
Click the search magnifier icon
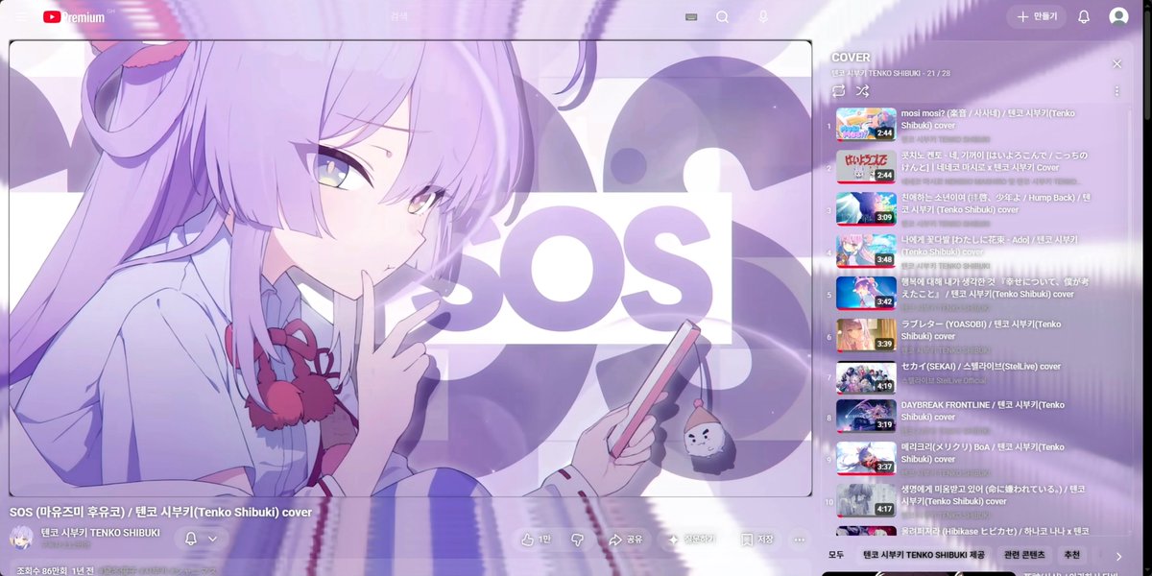[722, 16]
